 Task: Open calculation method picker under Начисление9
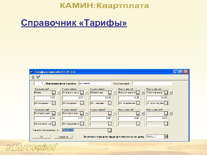(x=138, y=124)
